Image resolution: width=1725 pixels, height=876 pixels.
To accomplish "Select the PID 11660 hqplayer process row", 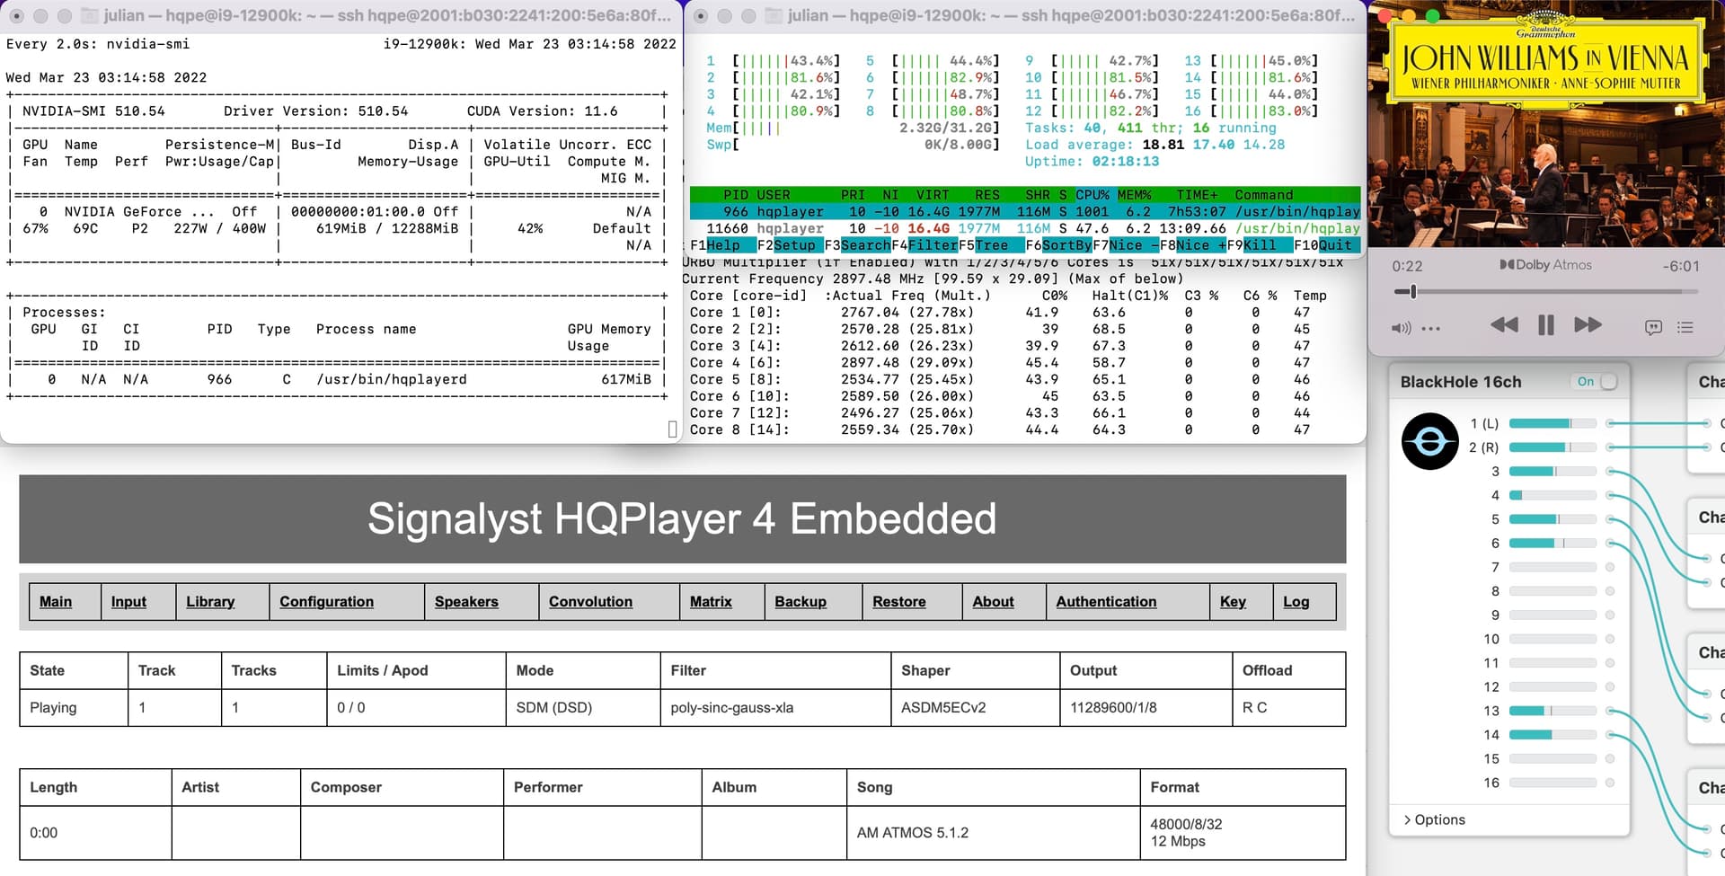I will tap(1025, 228).
